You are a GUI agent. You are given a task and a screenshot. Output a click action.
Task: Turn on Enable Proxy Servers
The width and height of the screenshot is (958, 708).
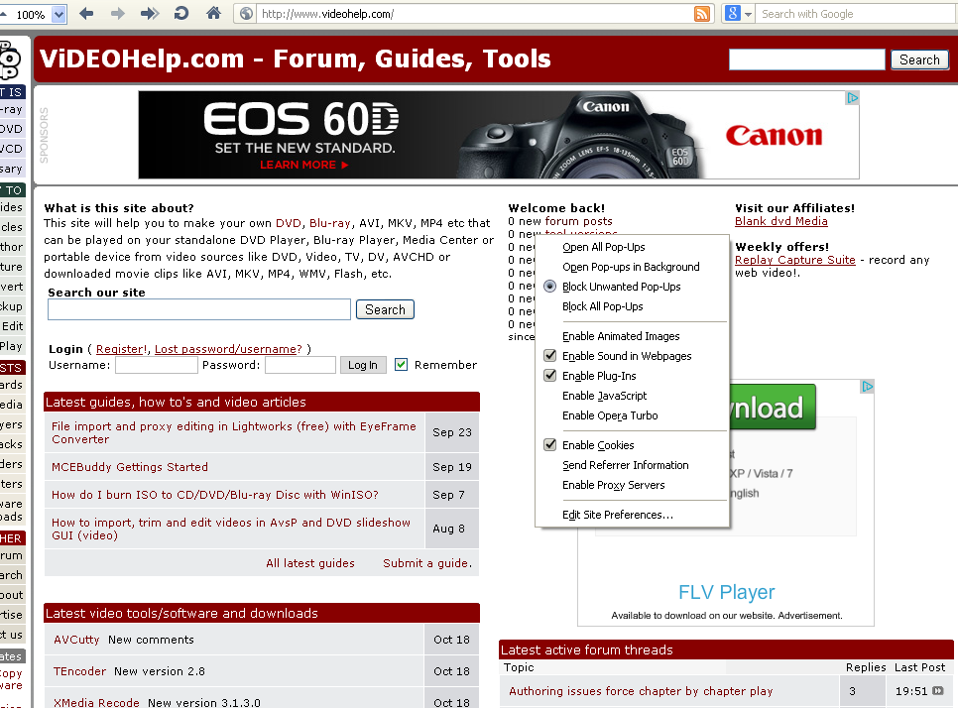tap(614, 485)
